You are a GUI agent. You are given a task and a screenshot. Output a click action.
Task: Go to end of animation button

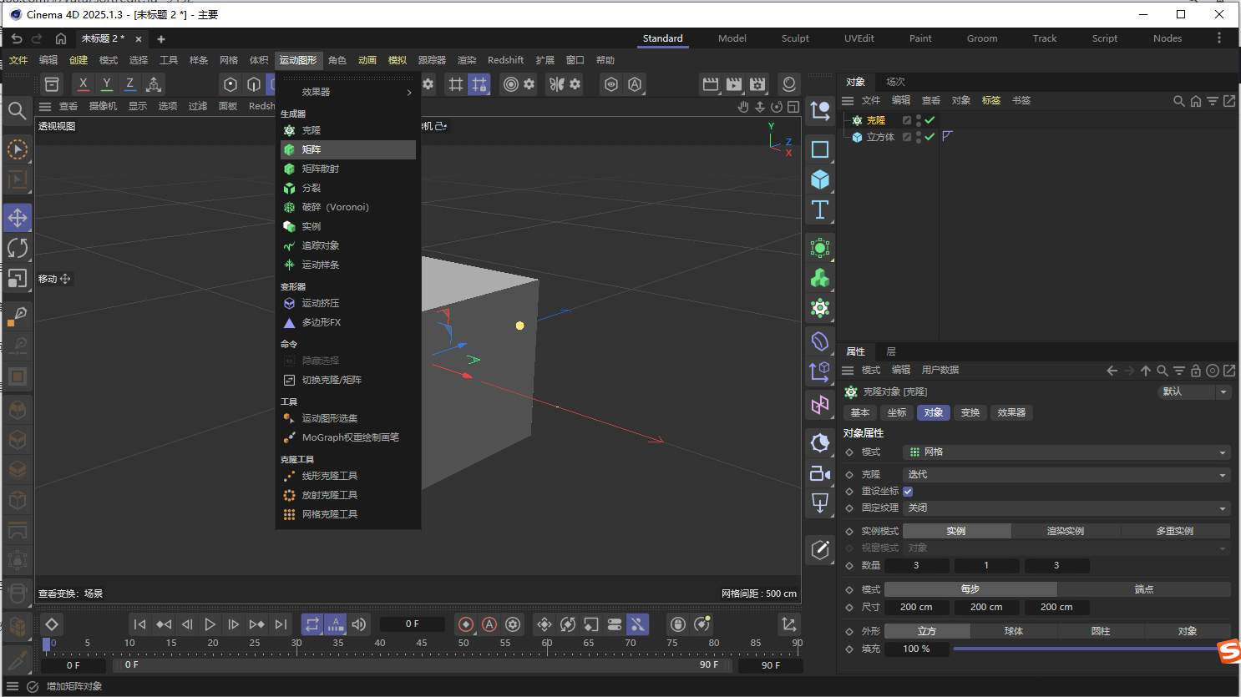[281, 624]
